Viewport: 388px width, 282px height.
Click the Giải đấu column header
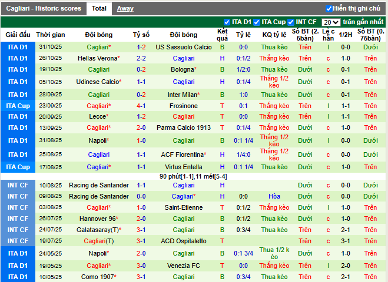[18, 35]
